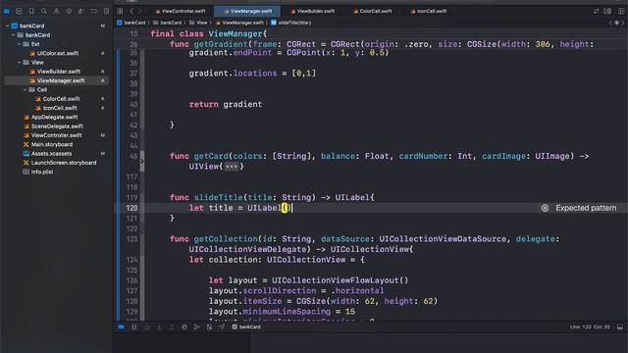The image size is (628, 353).
Task: Open the Source Control navigator
Action: point(19,11)
